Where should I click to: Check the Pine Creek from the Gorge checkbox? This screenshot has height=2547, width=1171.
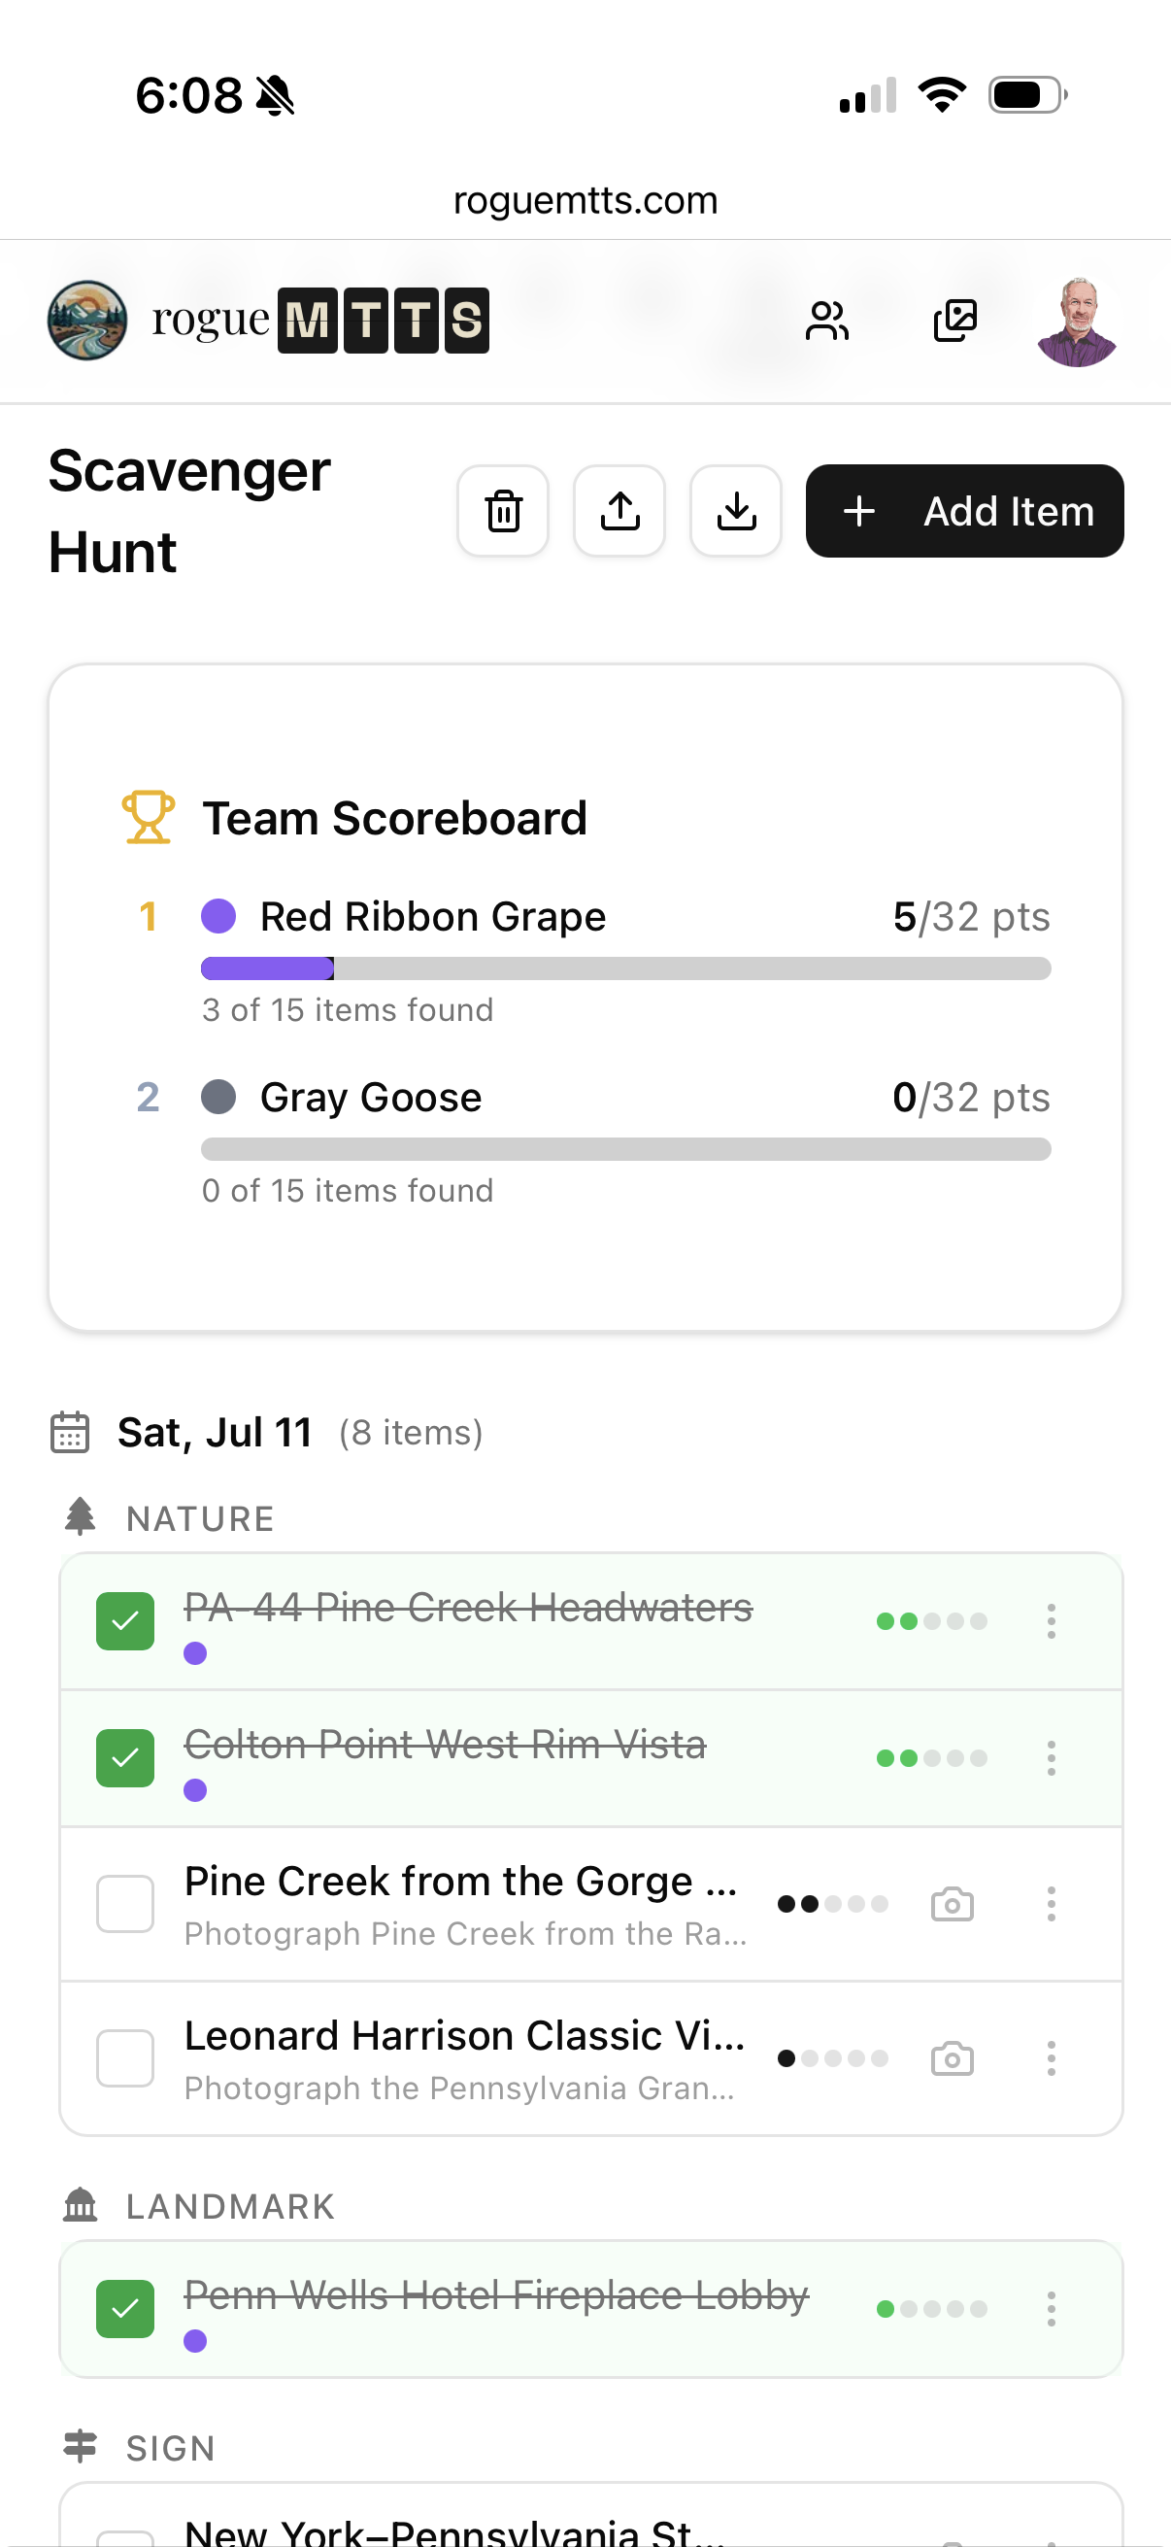[125, 1904]
